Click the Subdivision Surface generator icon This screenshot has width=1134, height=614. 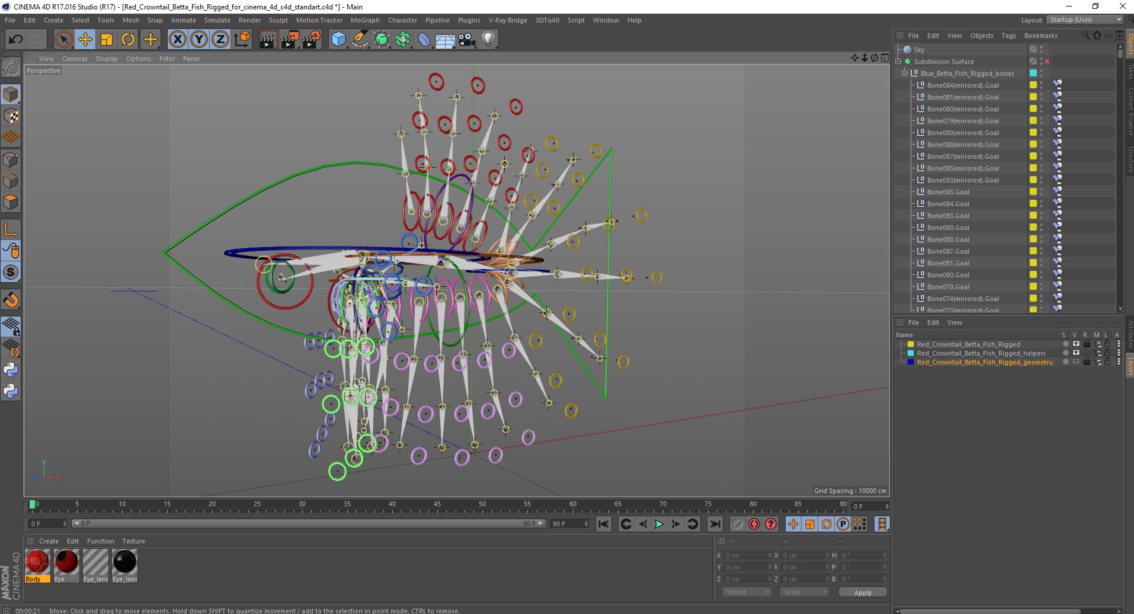382,40
